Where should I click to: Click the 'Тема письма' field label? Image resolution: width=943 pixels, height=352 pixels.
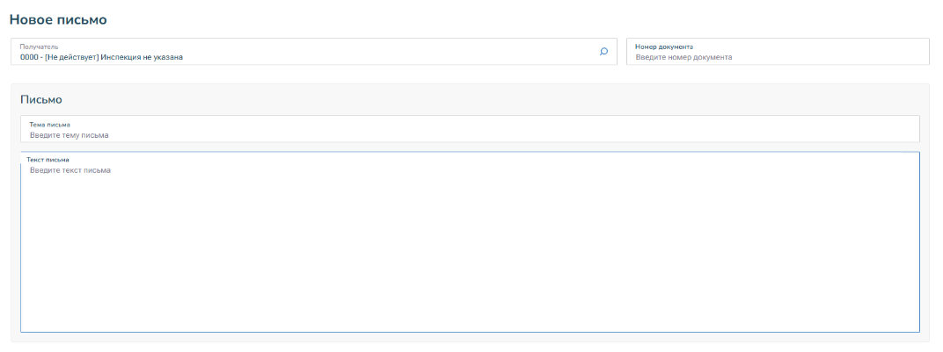pos(49,125)
